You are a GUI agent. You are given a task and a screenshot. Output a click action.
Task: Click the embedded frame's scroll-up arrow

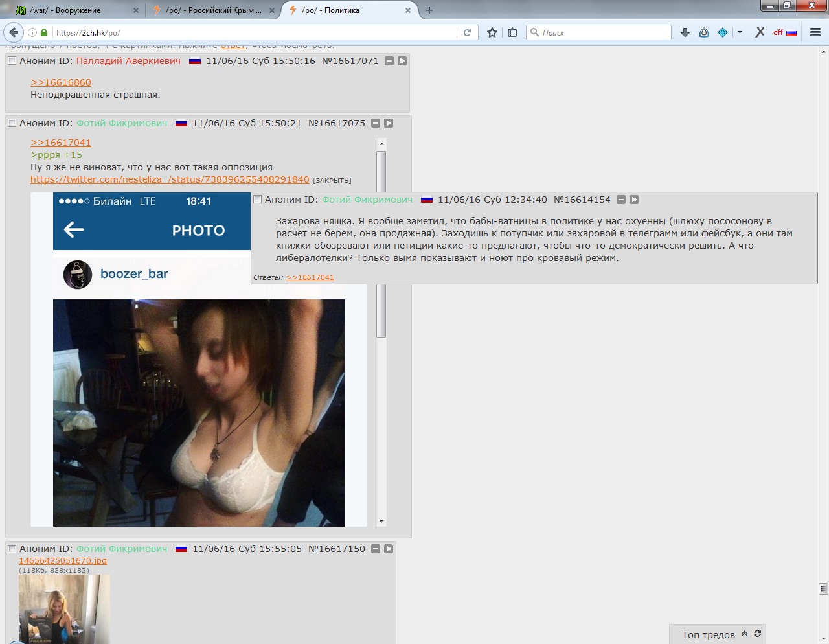click(381, 143)
